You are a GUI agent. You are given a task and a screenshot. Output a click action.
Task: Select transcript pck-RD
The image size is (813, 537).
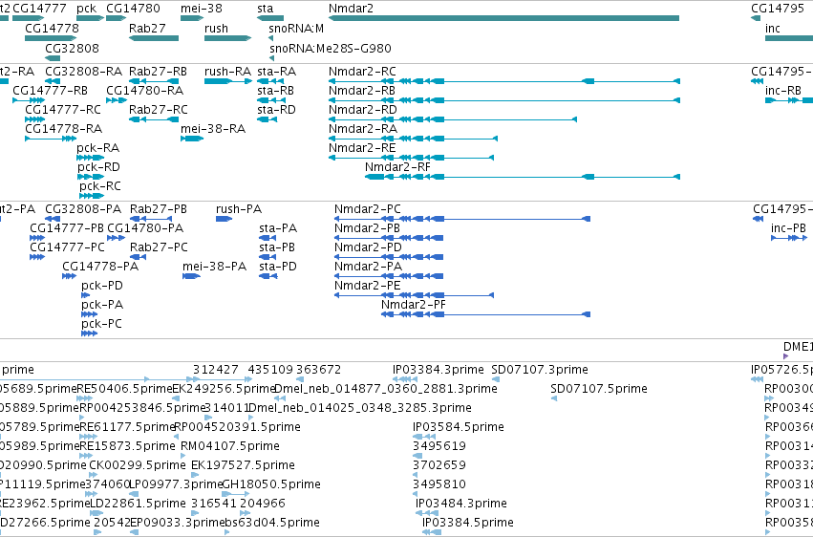98,167
